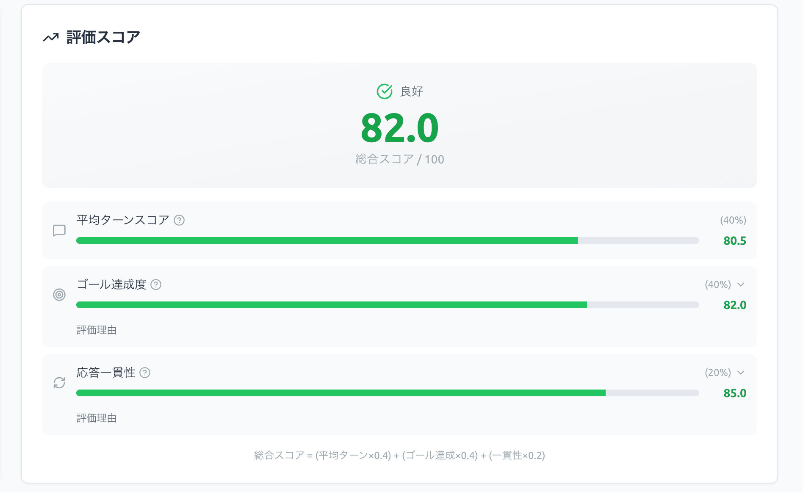The image size is (803, 492).
Task: Click the (40%) weight label of ゴール達成度
Action: [x=718, y=285]
